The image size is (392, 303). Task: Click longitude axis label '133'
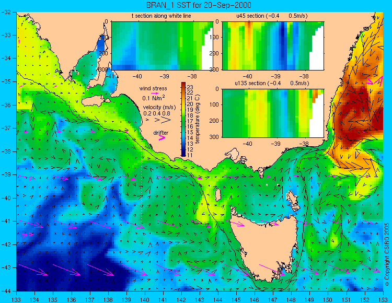coord(16,299)
